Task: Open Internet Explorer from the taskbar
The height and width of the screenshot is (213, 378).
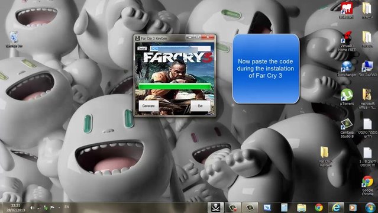Action: click(336, 208)
